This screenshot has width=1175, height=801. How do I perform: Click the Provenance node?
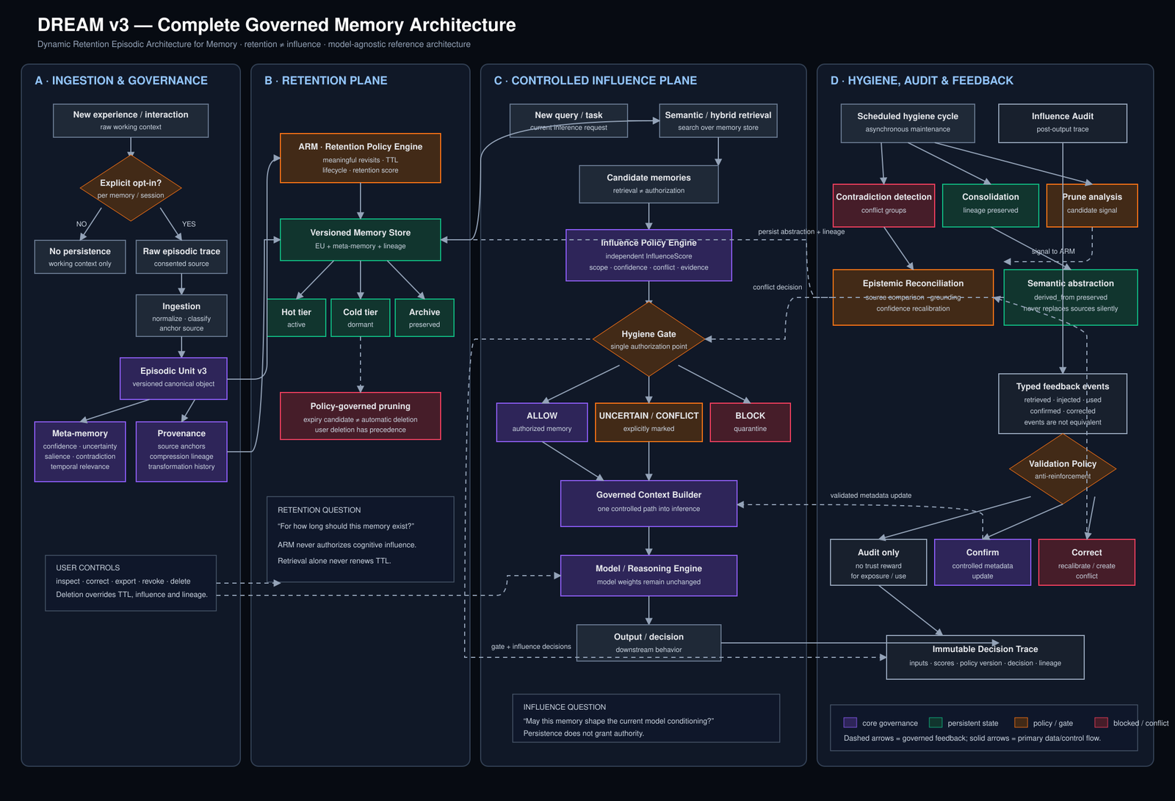pyautogui.click(x=181, y=452)
